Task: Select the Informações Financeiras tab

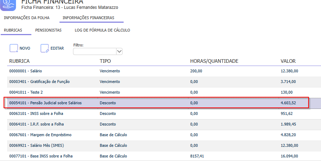Action: click(88, 18)
